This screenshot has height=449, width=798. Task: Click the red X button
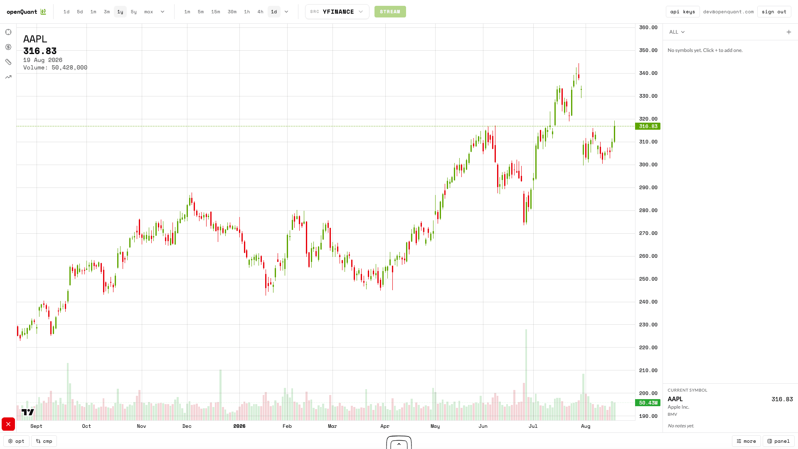point(8,424)
